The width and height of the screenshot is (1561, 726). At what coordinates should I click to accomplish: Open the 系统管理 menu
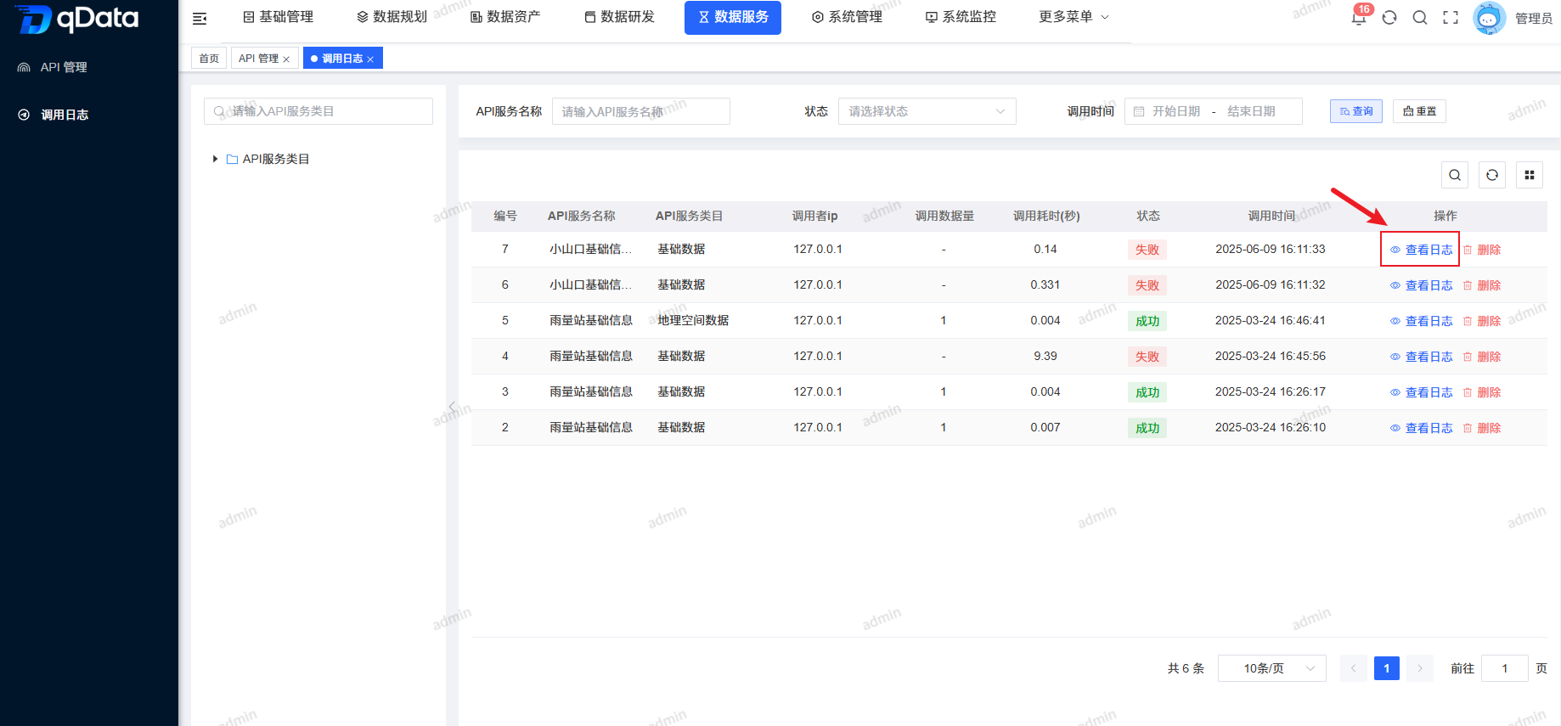847,17
